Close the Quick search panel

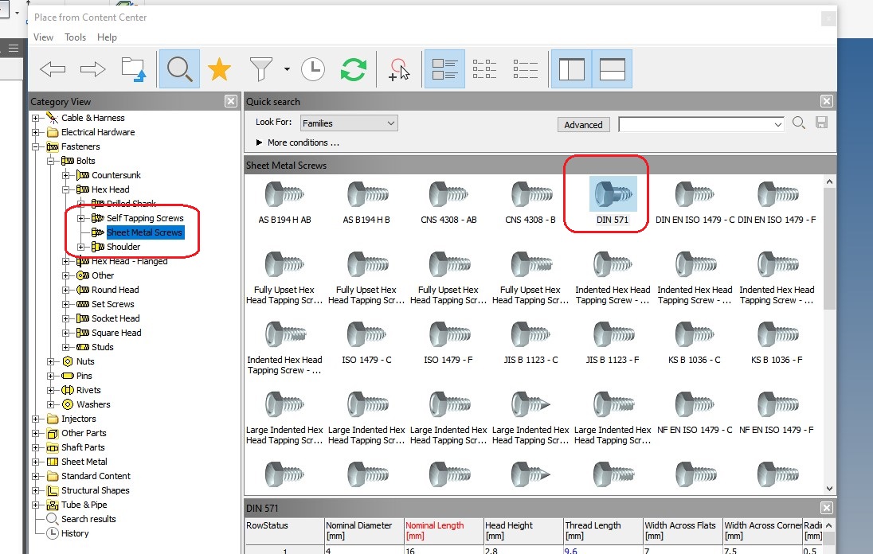pyautogui.click(x=827, y=101)
